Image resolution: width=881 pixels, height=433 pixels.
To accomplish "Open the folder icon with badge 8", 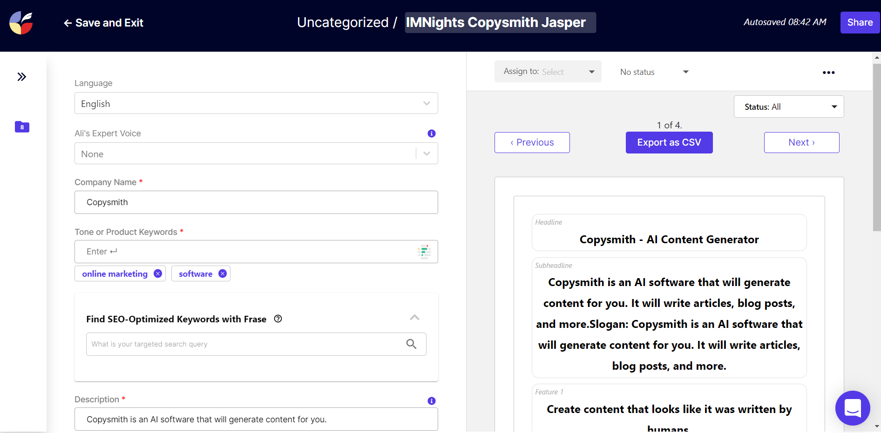I will 22,127.
